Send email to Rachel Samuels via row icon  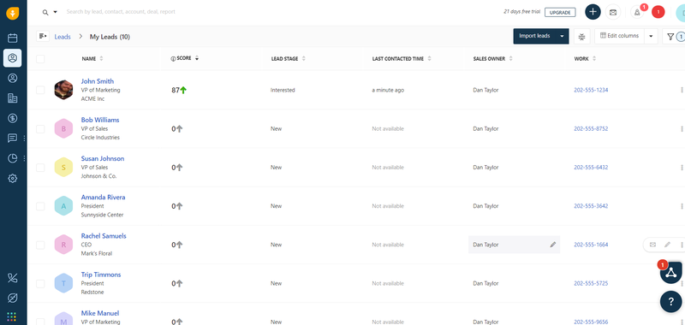coord(652,245)
